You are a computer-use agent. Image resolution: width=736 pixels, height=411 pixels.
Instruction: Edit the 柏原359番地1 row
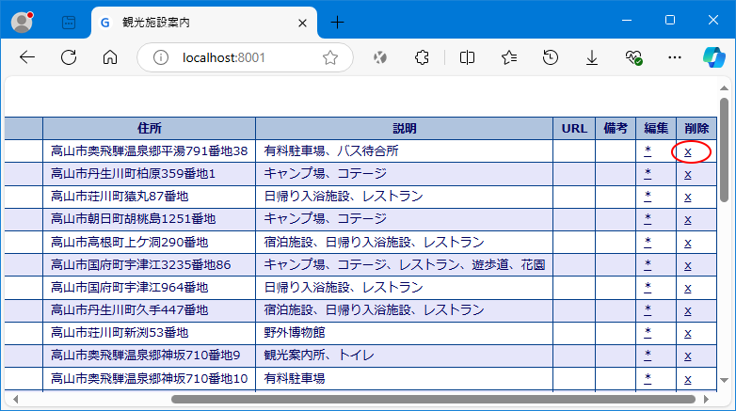pos(648,174)
